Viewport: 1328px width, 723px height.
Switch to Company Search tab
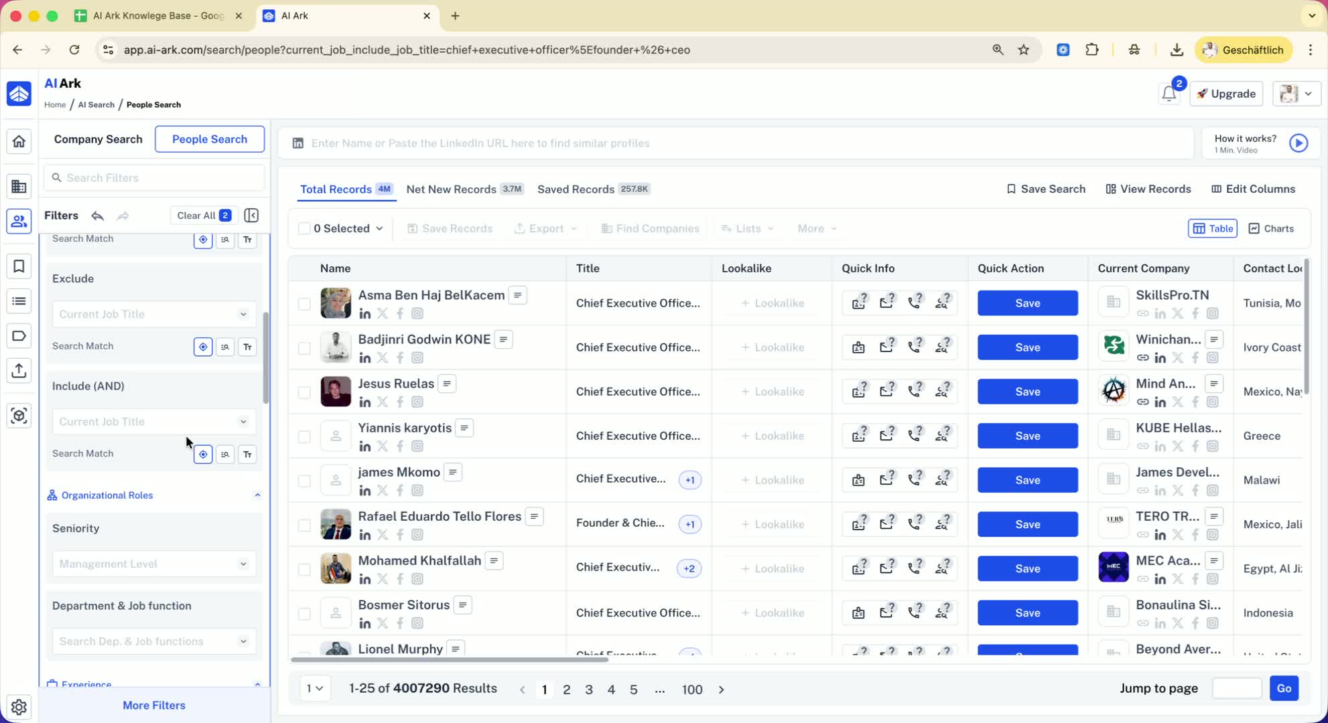click(98, 139)
